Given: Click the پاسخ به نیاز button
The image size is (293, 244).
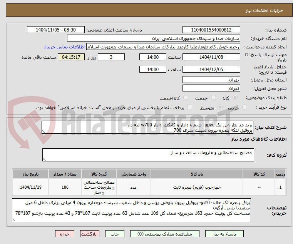Looking at the screenshot, I should coord(224,234).
